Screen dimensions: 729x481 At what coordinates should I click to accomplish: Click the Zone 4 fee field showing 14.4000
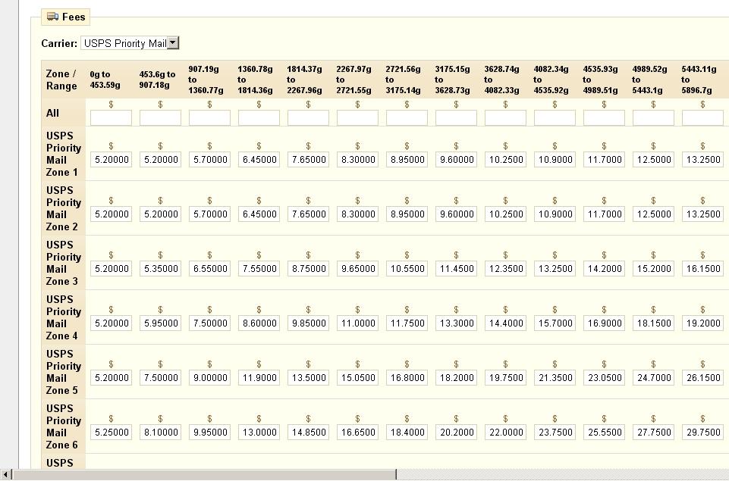(505, 323)
